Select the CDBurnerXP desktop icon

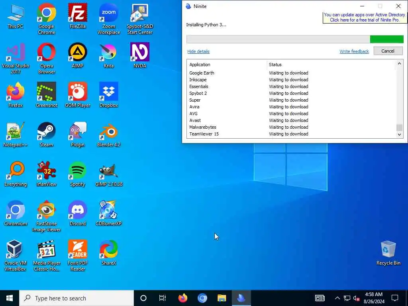coord(109,214)
